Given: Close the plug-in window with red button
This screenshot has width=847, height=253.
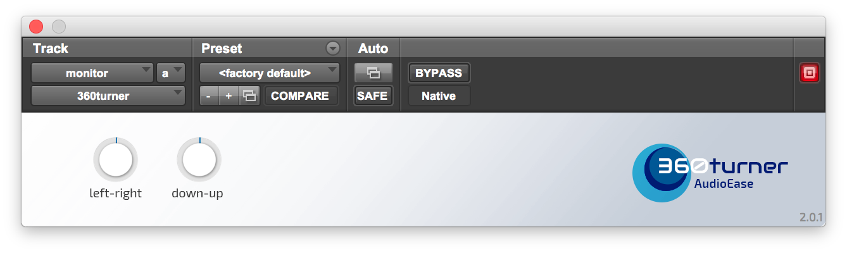Looking at the screenshot, I should (x=36, y=27).
